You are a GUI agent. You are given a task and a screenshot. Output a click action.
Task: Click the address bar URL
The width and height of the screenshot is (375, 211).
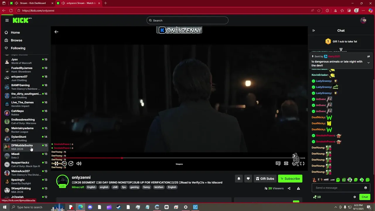pos(38,11)
